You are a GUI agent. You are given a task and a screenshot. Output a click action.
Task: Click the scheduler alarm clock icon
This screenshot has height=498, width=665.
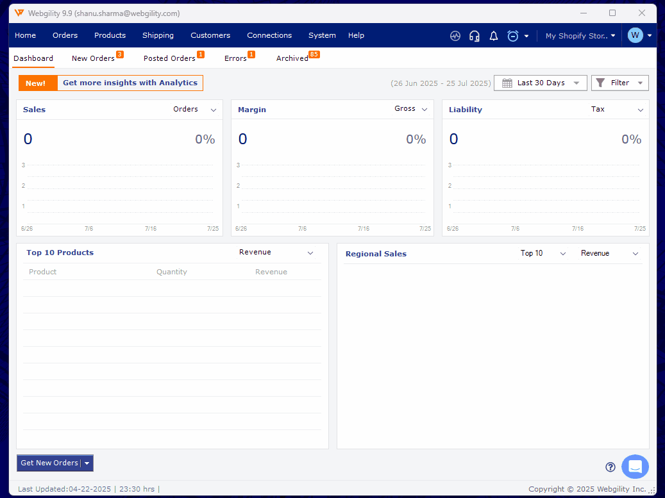click(513, 36)
